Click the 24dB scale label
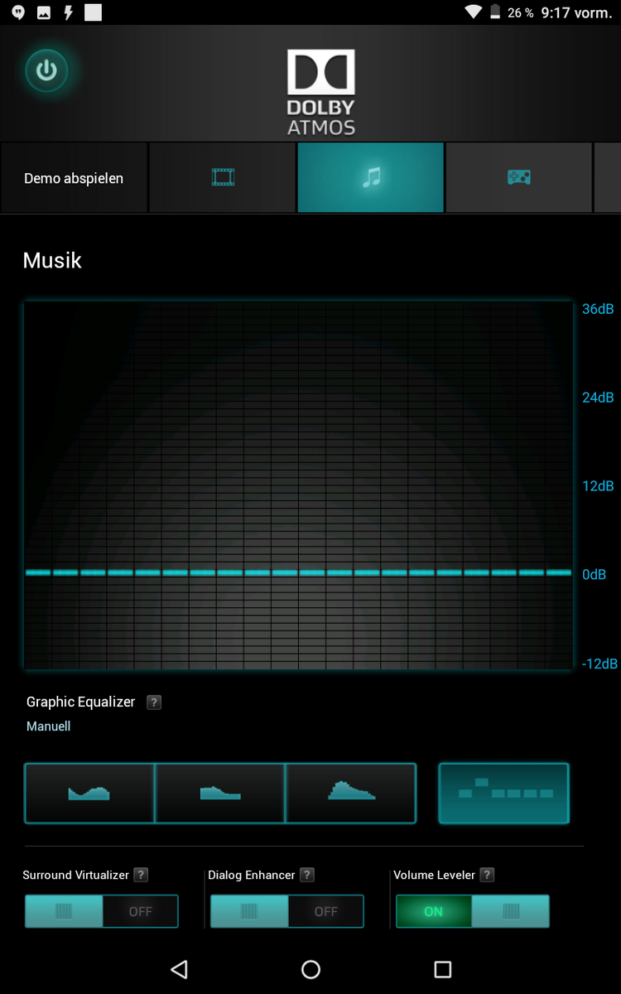This screenshot has height=994, width=621. coord(598,398)
